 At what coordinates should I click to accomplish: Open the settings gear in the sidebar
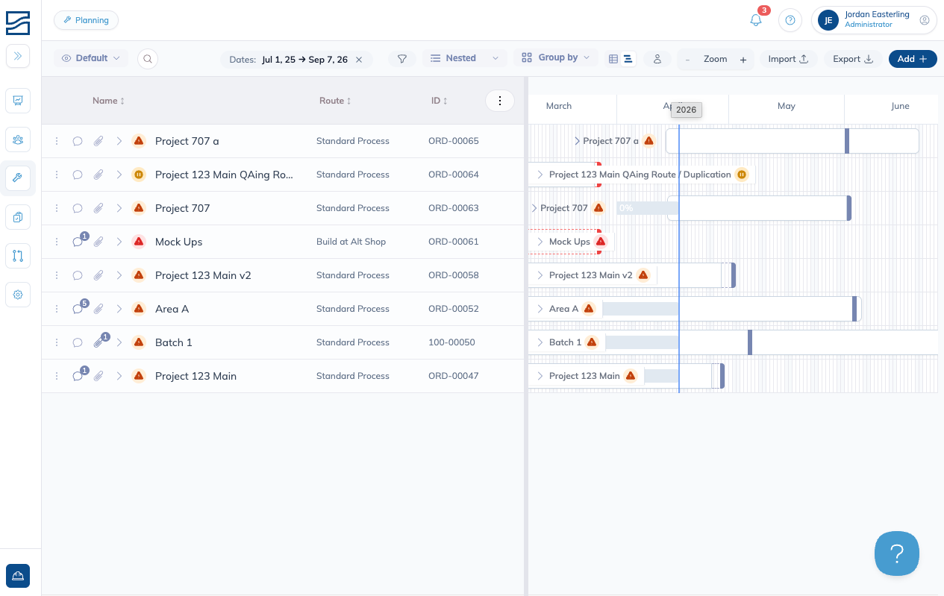[18, 295]
